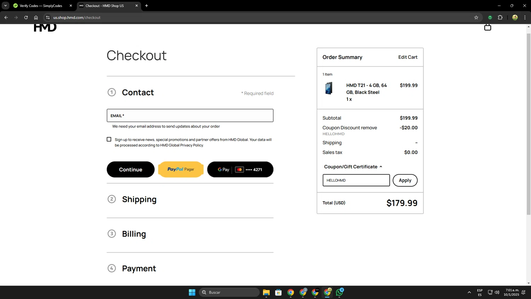Apply the coupon code

pyautogui.click(x=405, y=180)
